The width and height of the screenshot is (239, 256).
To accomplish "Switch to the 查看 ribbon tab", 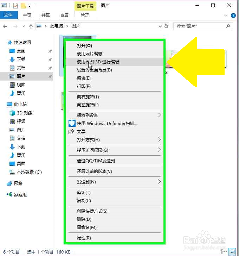I will click(x=64, y=15).
